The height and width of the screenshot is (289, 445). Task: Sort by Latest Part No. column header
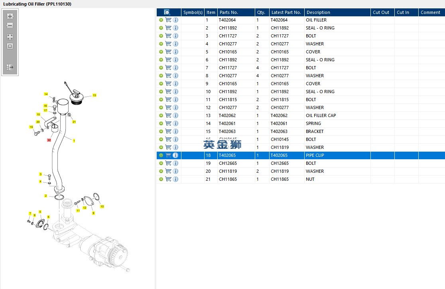287,12
